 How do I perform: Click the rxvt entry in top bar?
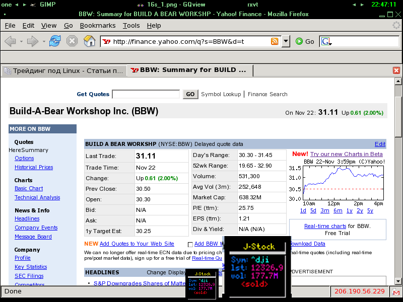252,5
